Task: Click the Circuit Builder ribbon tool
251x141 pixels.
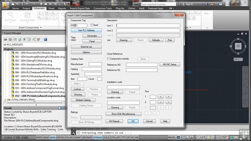Action: coord(27,16)
